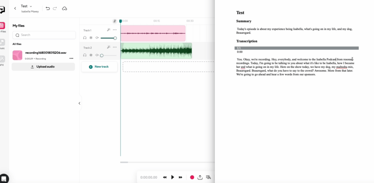Open the SFX sidebar section
Image resolution: width=374 pixels, height=183 pixels.
pyautogui.click(x=2, y=61)
